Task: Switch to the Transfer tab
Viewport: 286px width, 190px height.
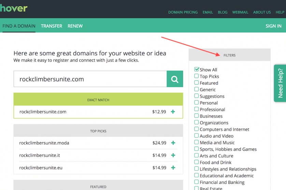Action: [x=52, y=26]
